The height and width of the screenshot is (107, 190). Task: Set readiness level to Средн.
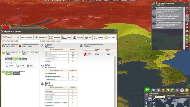16,59
